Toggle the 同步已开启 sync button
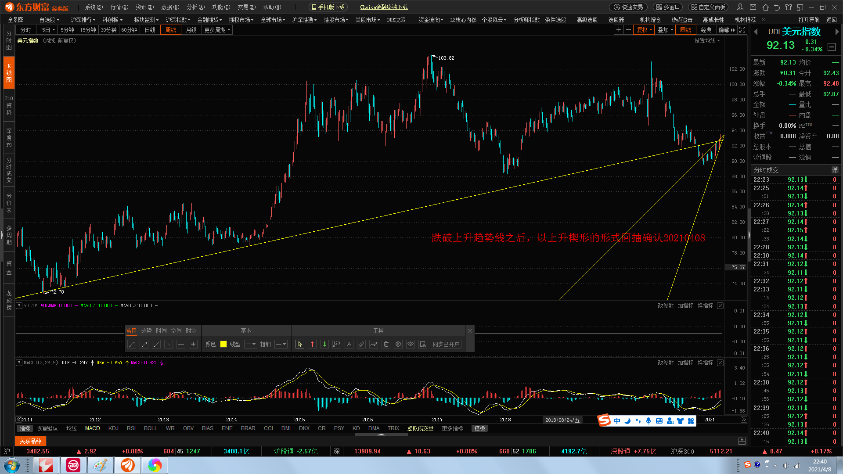Image resolution: width=843 pixels, height=474 pixels. click(446, 345)
